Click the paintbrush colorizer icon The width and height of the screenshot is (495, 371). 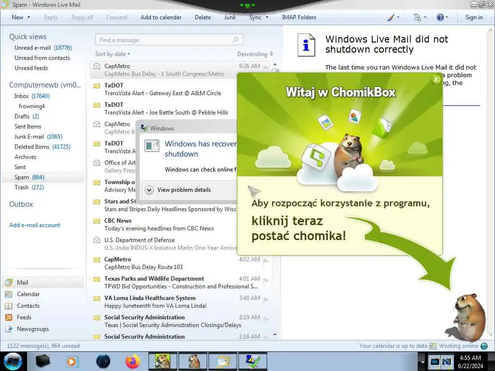click(x=391, y=17)
